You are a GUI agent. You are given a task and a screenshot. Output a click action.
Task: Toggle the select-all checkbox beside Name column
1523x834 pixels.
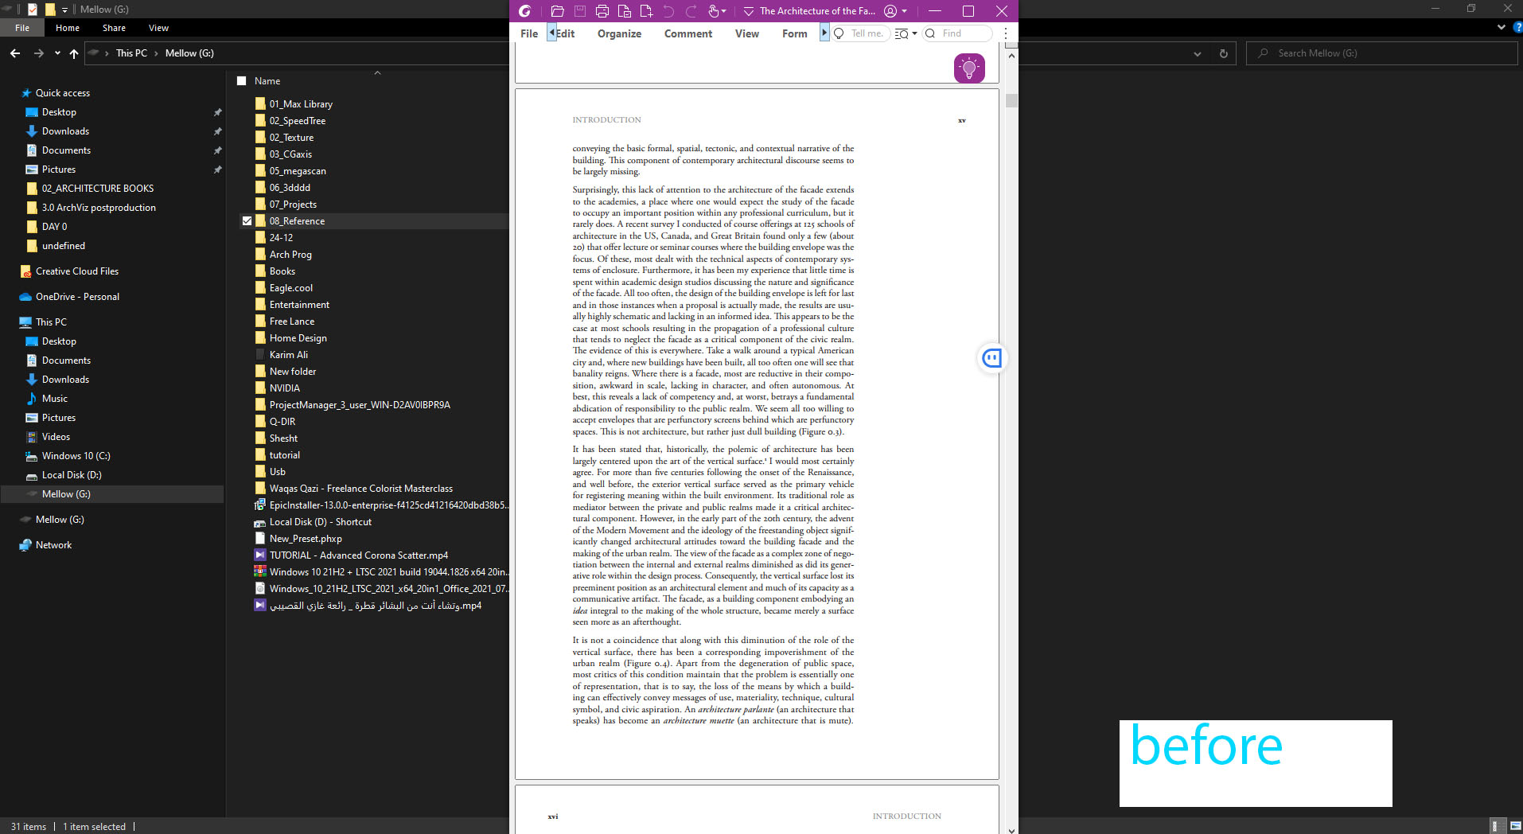241,80
